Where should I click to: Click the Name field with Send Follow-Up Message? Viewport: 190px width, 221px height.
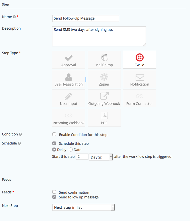[86, 18]
